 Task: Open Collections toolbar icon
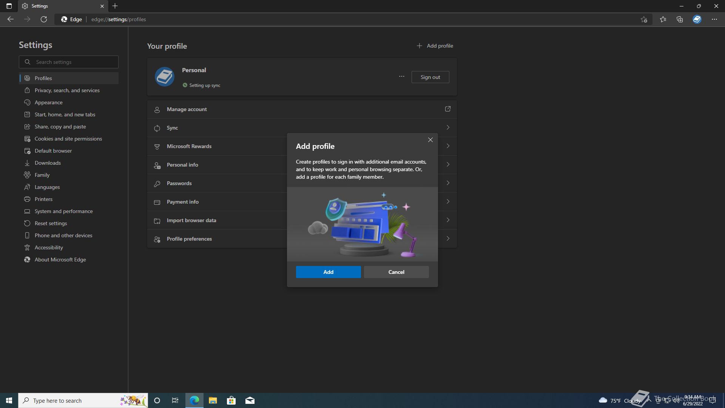680,19
